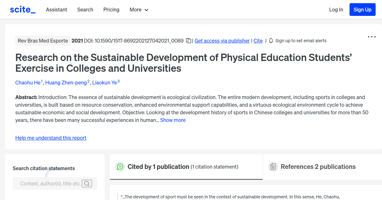The image size is (382, 200).
Task: Click the bell icon to set email alerts
Action: coord(271,41)
